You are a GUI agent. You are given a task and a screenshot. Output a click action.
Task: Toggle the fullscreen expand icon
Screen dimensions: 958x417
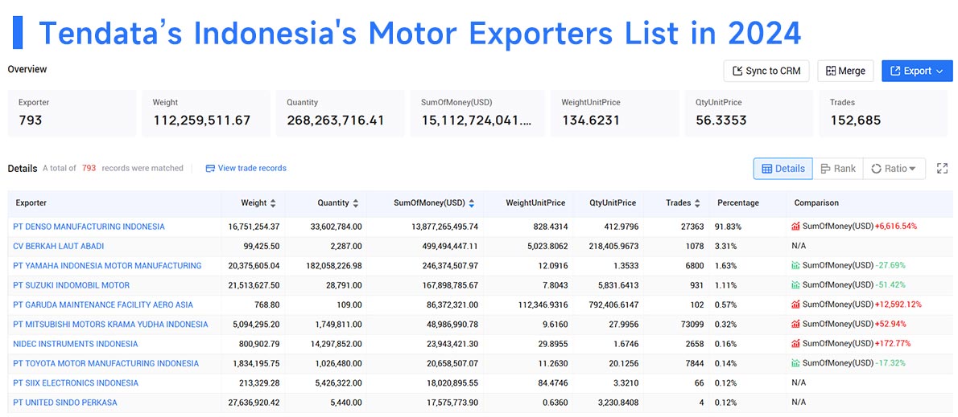click(x=942, y=169)
